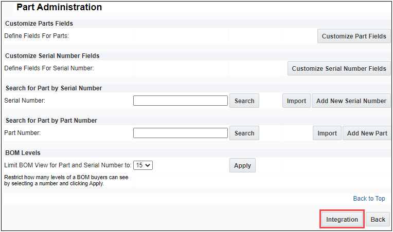This screenshot has width=393, height=232.
Task: Click Add New Serial Number
Action: pyautogui.click(x=351, y=101)
